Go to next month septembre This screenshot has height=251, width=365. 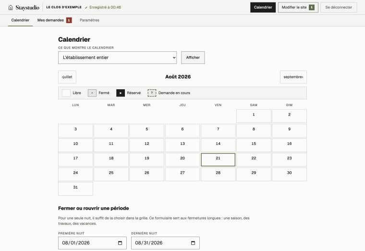point(293,77)
